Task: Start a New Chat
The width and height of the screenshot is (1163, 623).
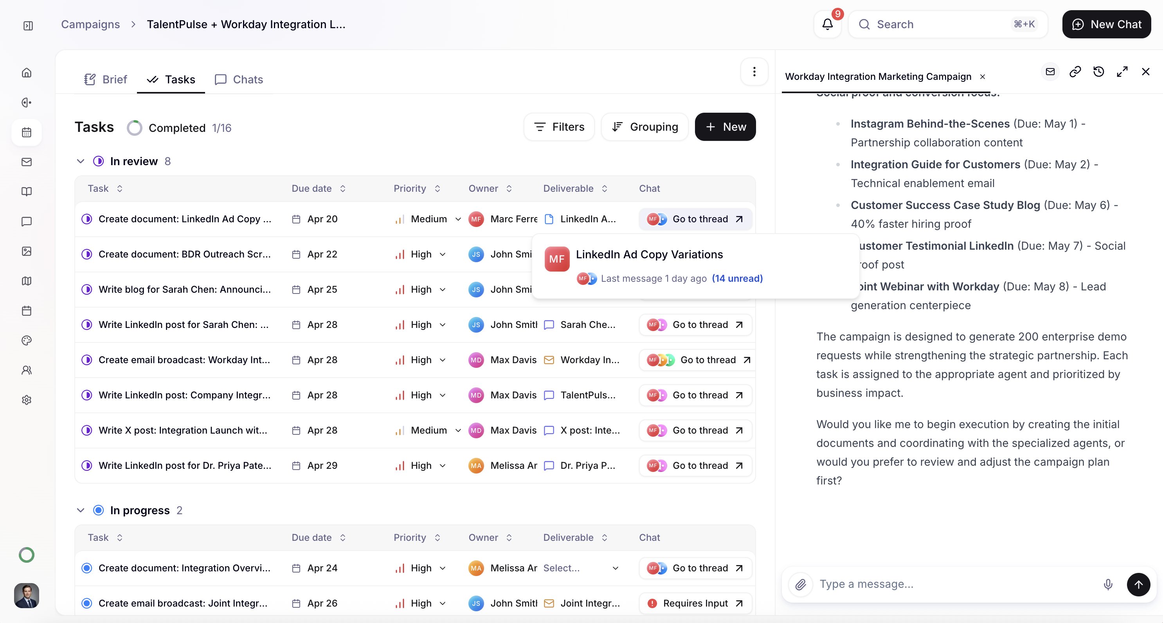Action: (1106, 24)
